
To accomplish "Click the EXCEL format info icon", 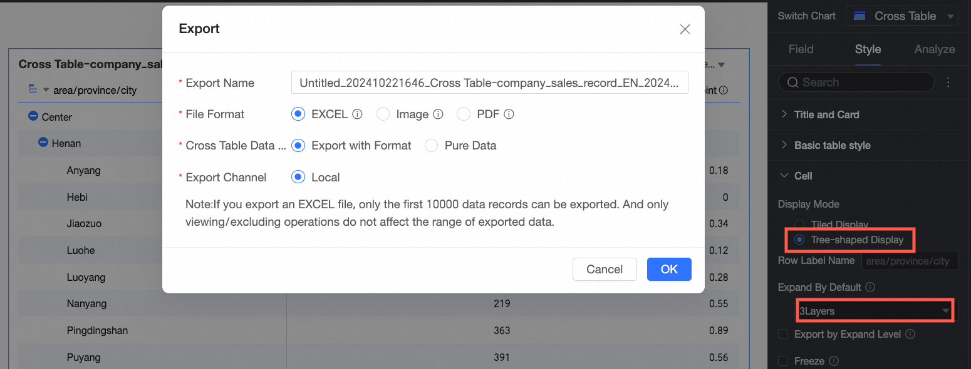I will [x=358, y=114].
